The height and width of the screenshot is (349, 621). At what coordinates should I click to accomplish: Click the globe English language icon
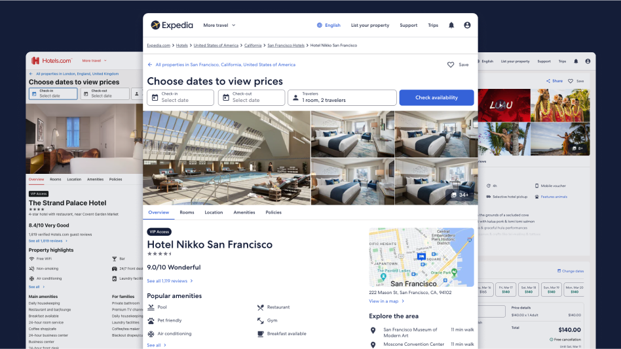319,25
